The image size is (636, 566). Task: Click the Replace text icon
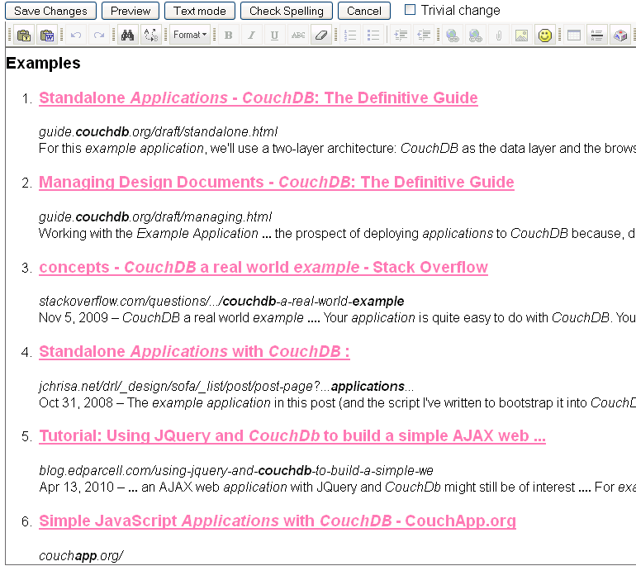pos(150,36)
